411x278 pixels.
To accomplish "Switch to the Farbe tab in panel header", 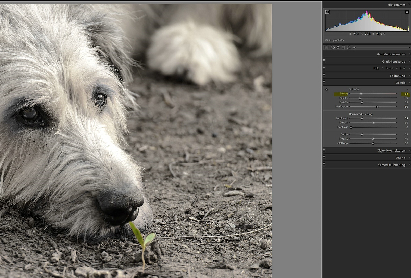I will pyautogui.click(x=389, y=68).
